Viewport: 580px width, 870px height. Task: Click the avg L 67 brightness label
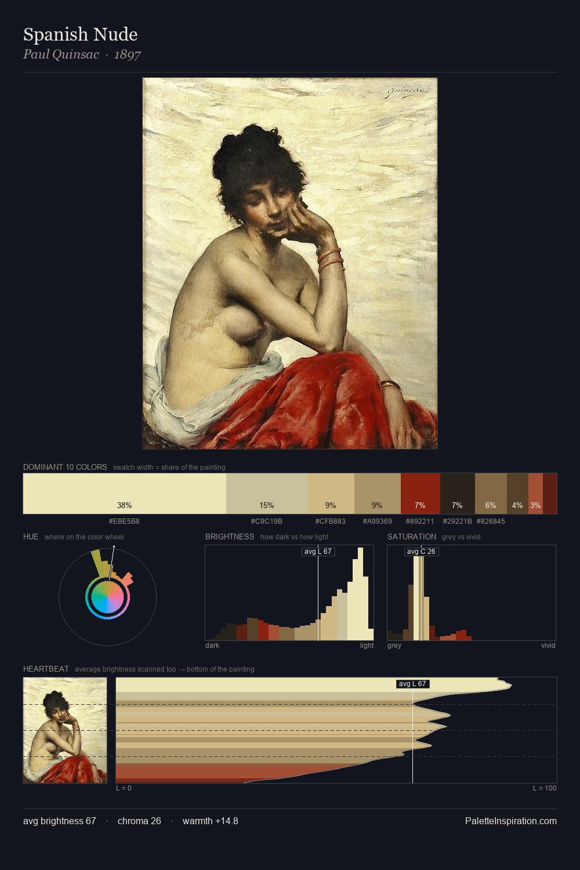318,552
